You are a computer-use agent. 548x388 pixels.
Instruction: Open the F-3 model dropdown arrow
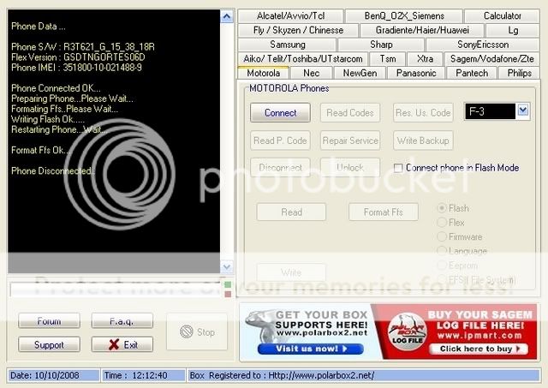523,110
